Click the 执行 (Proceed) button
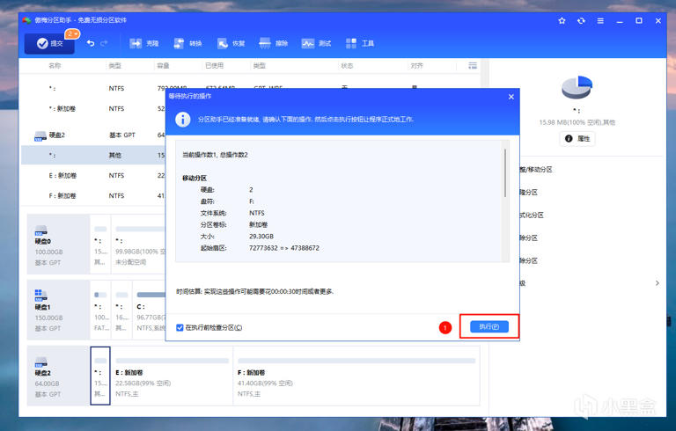This screenshot has width=676, height=431. point(489,326)
